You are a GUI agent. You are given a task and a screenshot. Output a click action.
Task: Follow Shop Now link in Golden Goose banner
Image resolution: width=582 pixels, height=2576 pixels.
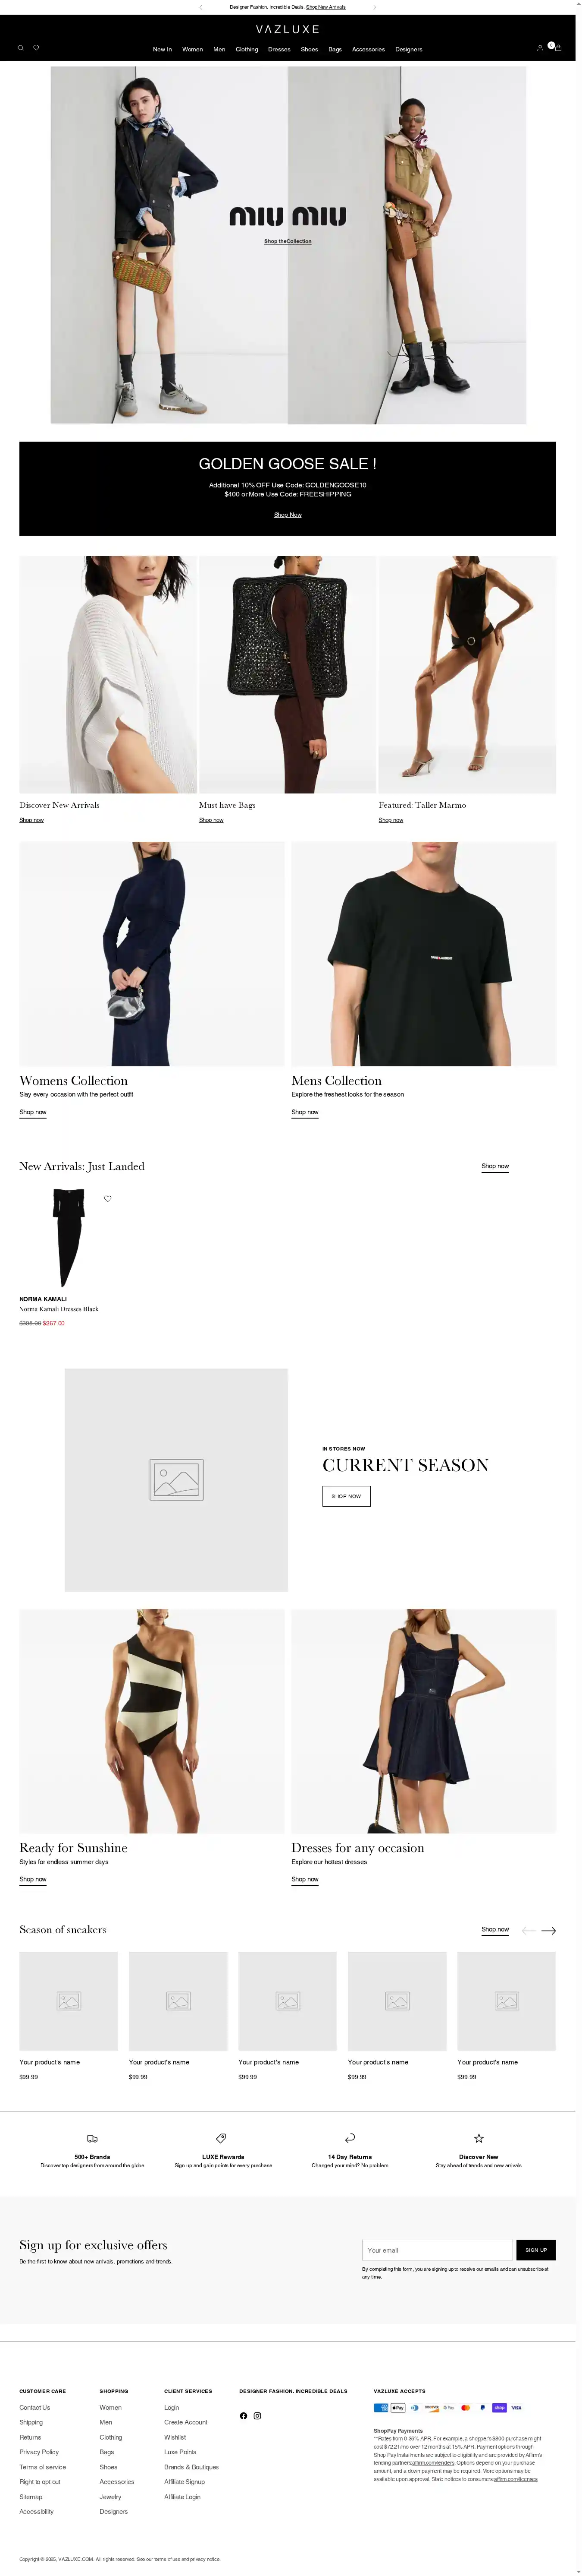(x=288, y=514)
